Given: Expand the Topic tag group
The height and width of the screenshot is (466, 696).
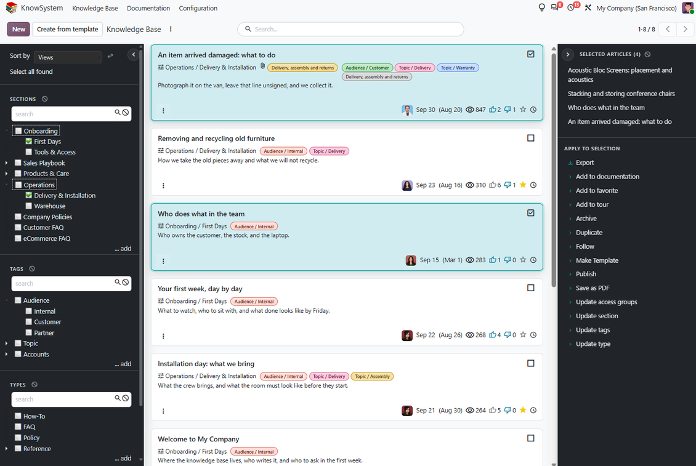Looking at the screenshot, I should (6, 343).
